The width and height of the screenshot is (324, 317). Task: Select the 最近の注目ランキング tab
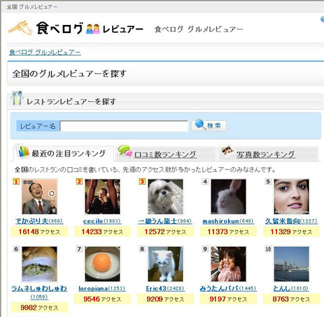[68, 154]
